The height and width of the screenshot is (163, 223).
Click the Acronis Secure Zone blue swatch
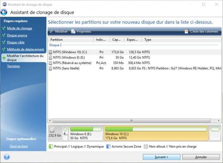pos(108,146)
